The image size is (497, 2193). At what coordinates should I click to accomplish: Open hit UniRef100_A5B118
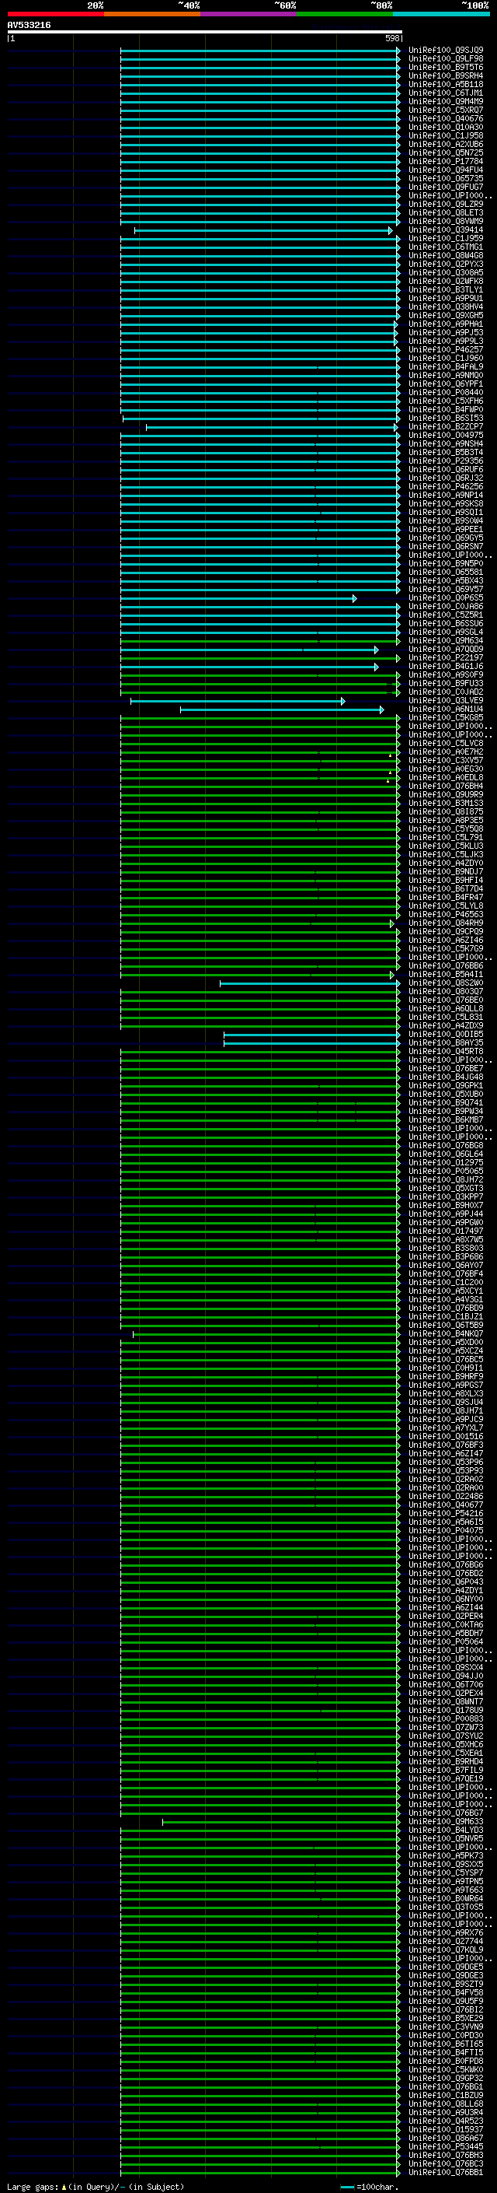pos(446,84)
